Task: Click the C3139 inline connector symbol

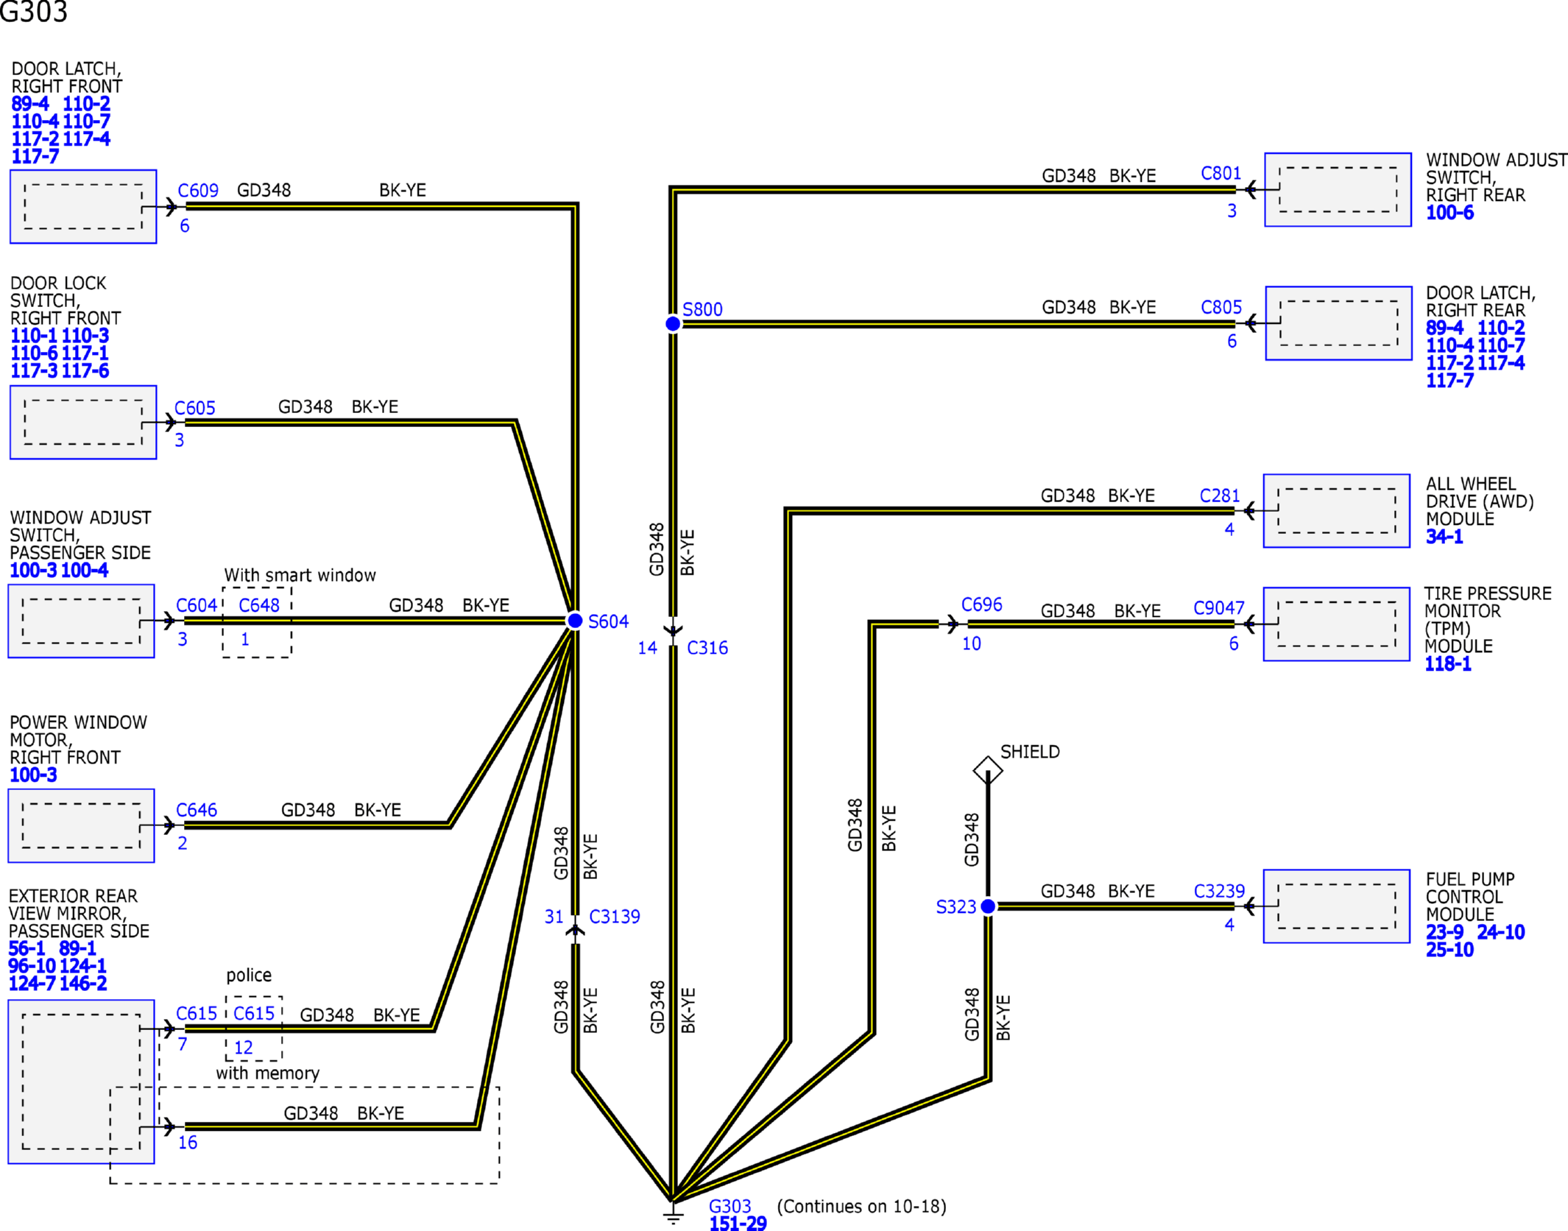Action: [x=575, y=931]
